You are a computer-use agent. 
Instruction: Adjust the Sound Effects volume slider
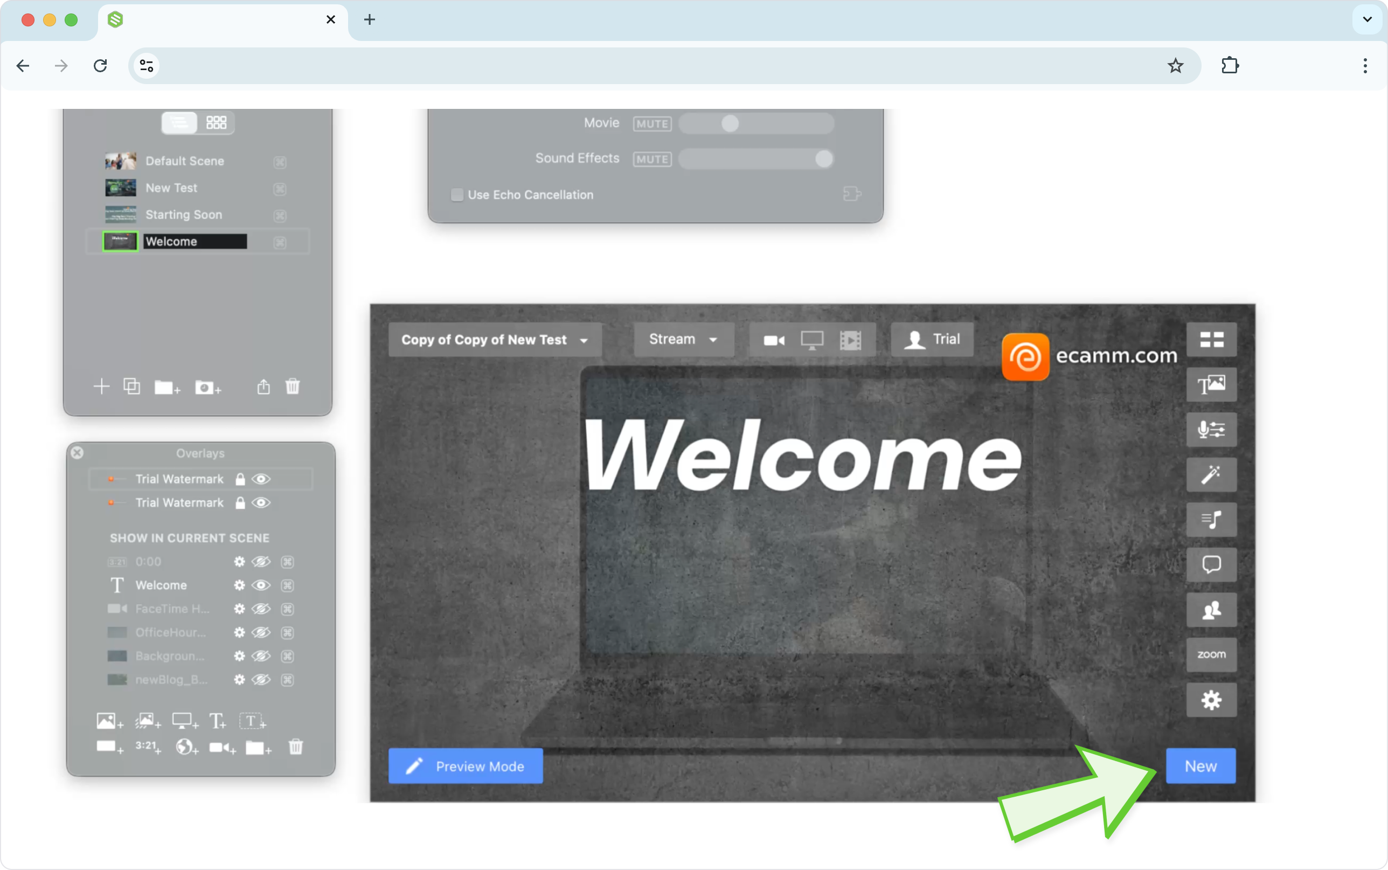click(x=756, y=160)
